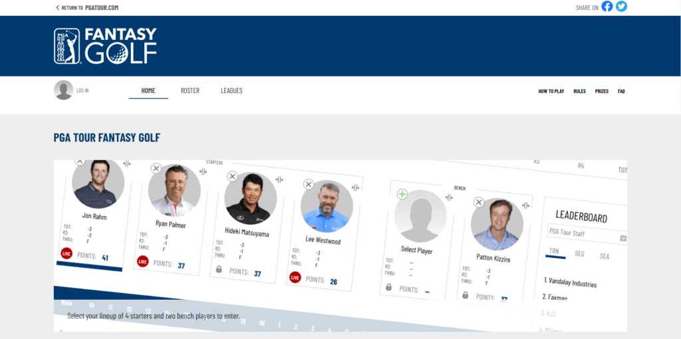This screenshot has width=681, height=339.
Task: Click the Starters label above the cards
Action: click(214, 162)
